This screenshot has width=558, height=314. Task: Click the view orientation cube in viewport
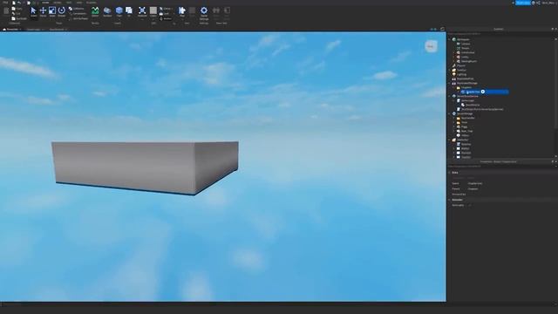click(431, 46)
